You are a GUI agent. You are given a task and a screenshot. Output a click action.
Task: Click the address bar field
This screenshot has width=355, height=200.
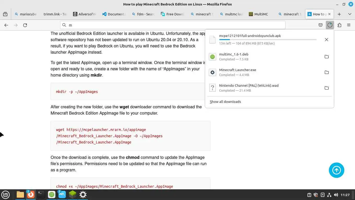[x=173, y=25]
